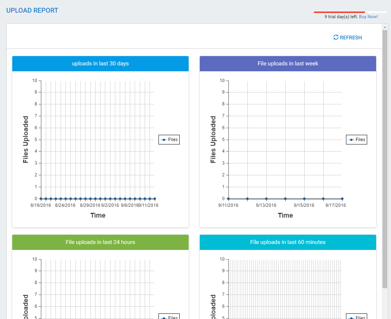
Task: Click 9/13/2016 label in last week chart
Action: tap(266, 205)
